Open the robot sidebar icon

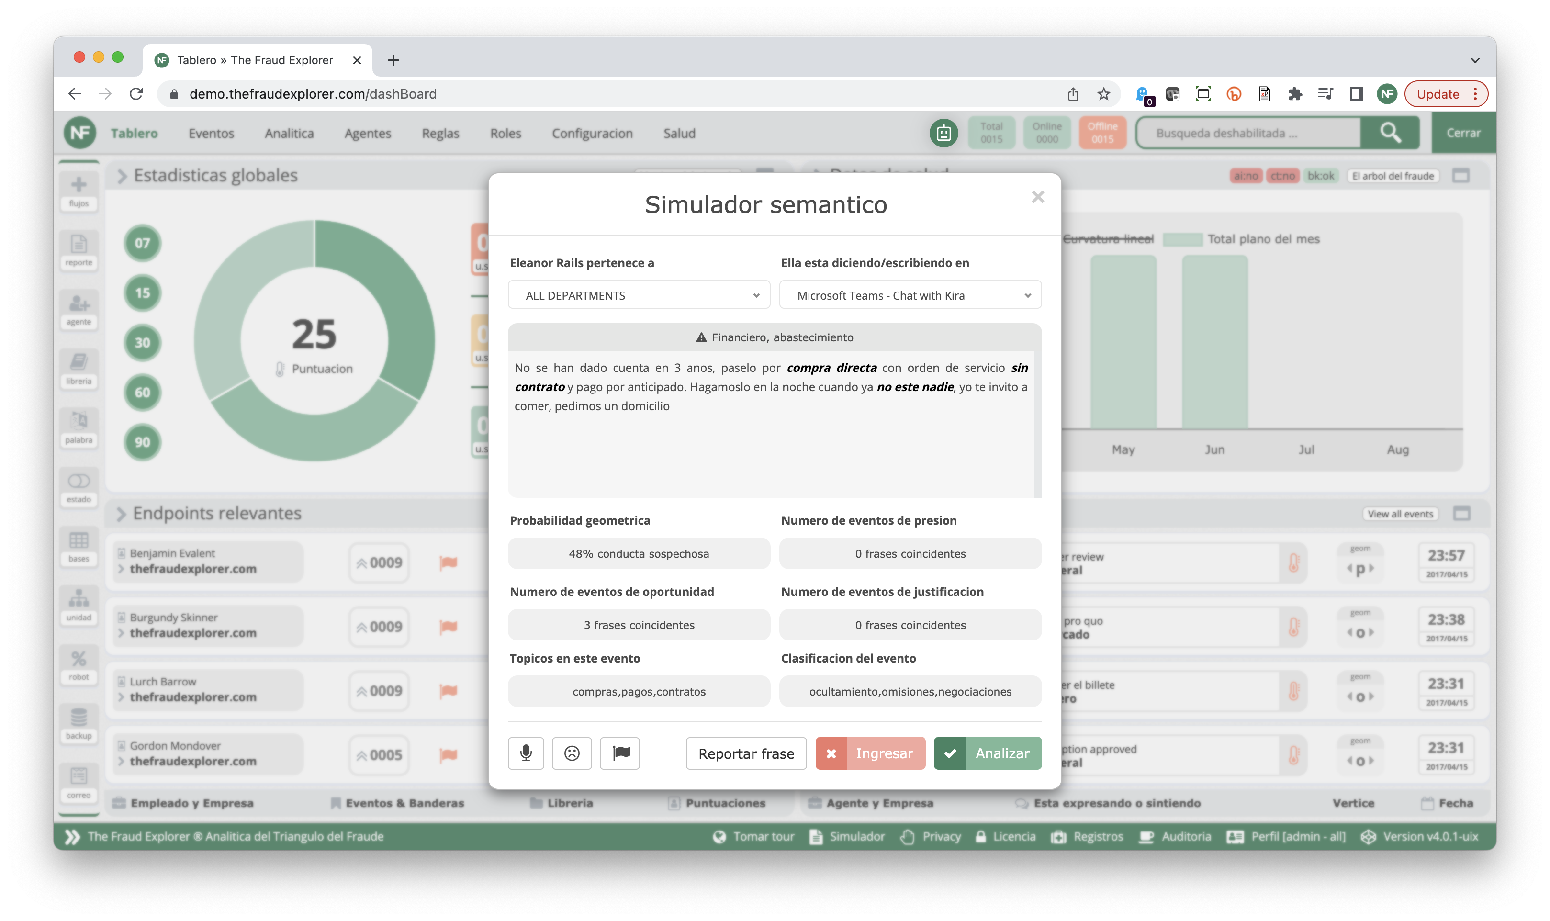[79, 665]
